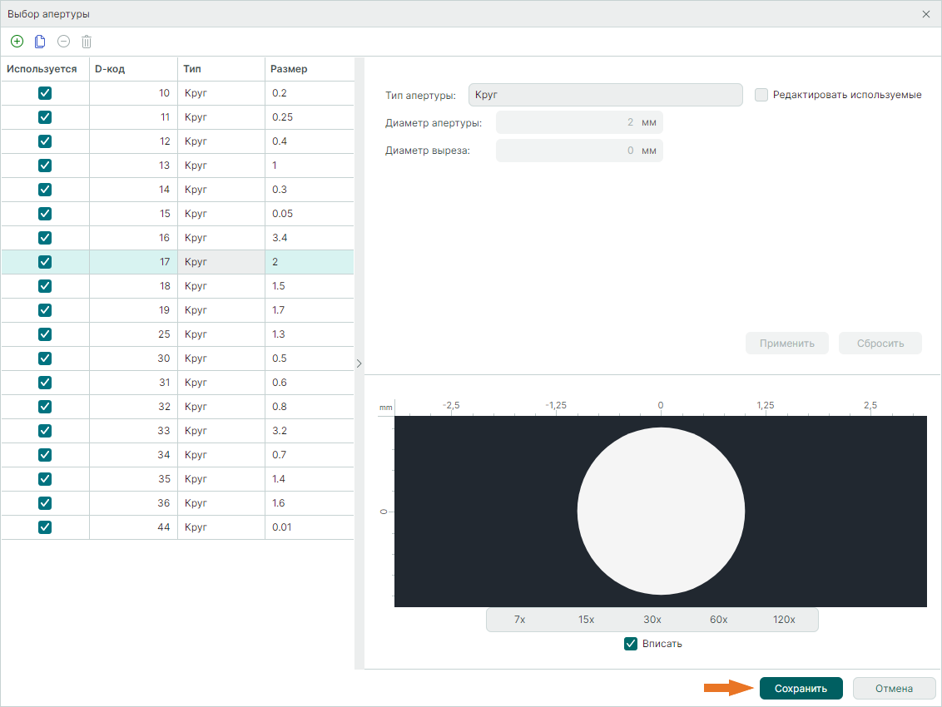This screenshot has height=707, width=942.
Task: Click the trash delete icon
Action: coord(87,41)
